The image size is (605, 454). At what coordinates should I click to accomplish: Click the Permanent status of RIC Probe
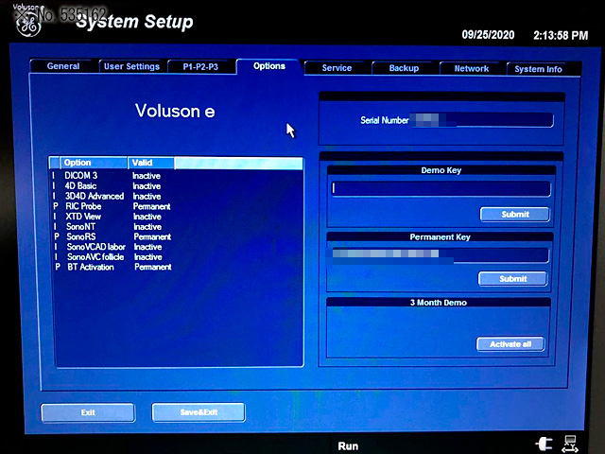[x=151, y=206]
